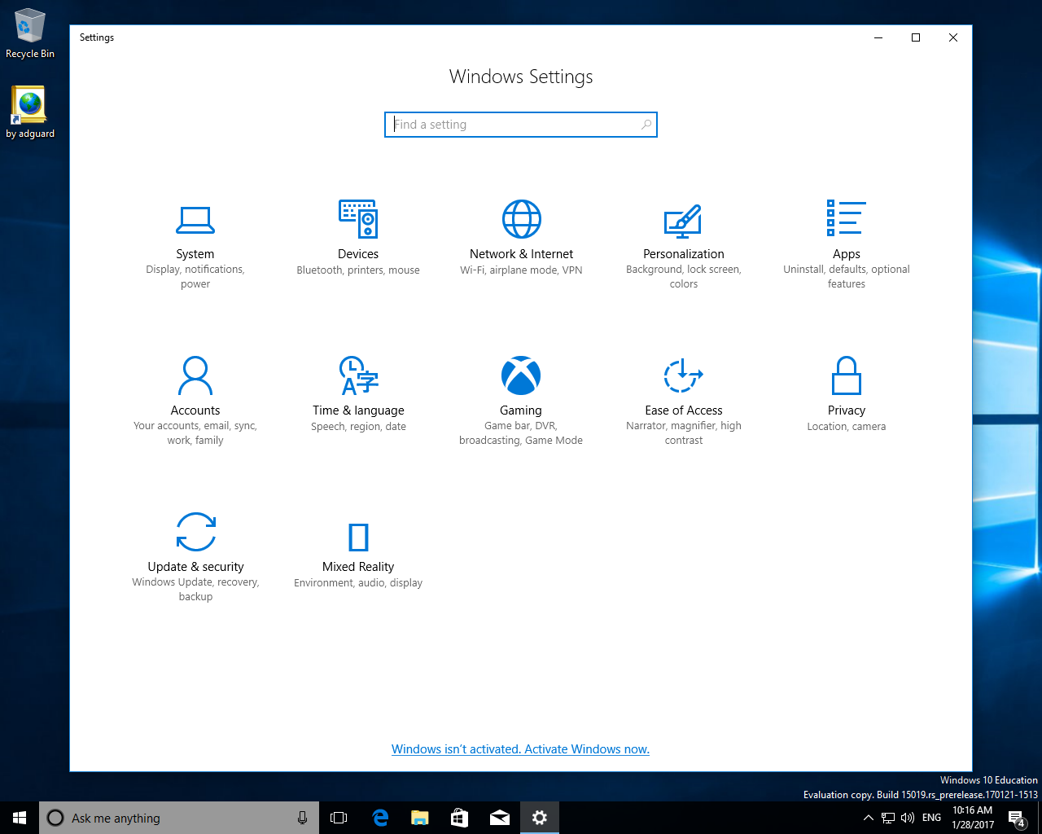
Task: Click the Ease of Access label
Action: 684,410
